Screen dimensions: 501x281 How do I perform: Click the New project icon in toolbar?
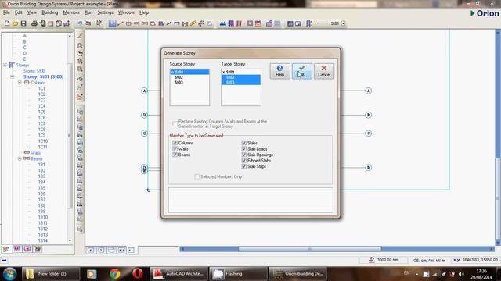pos(7,23)
